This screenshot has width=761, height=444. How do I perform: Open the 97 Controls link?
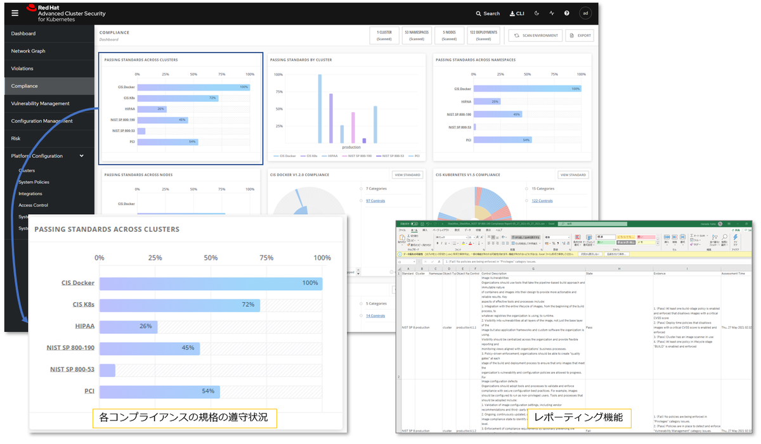click(375, 201)
